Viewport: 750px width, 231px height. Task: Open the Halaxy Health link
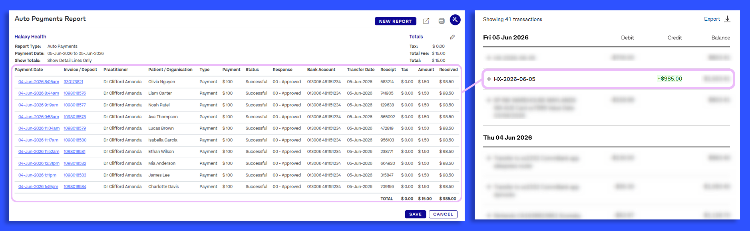tap(30, 37)
